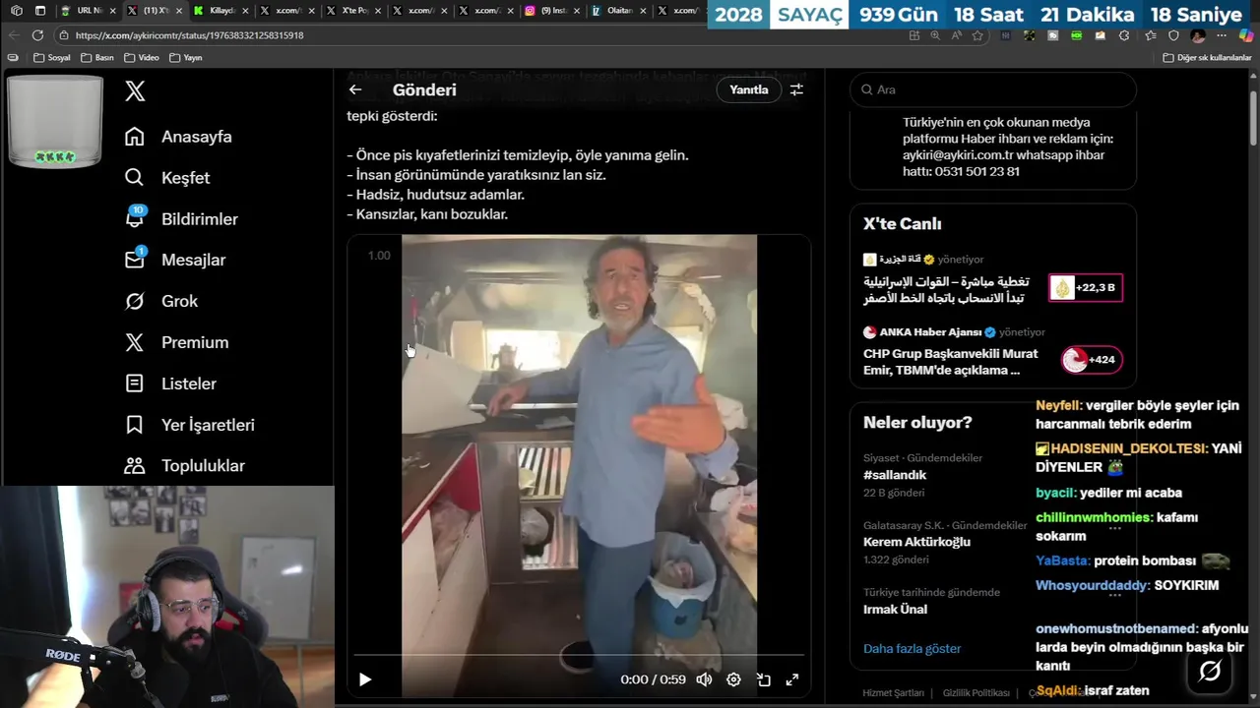The height and width of the screenshot is (708, 1260).
Task: Open Grok from the sidebar
Action: tap(179, 302)
